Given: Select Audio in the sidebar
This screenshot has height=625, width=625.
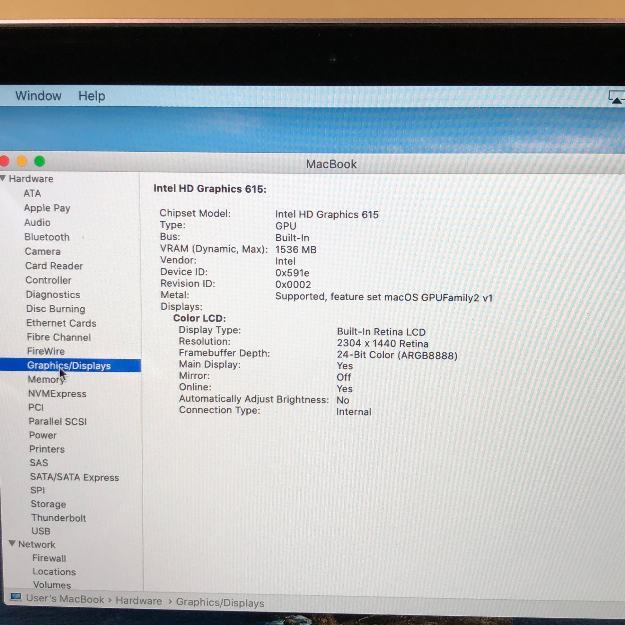Looking at the screenshot, I should click(37, 222).
